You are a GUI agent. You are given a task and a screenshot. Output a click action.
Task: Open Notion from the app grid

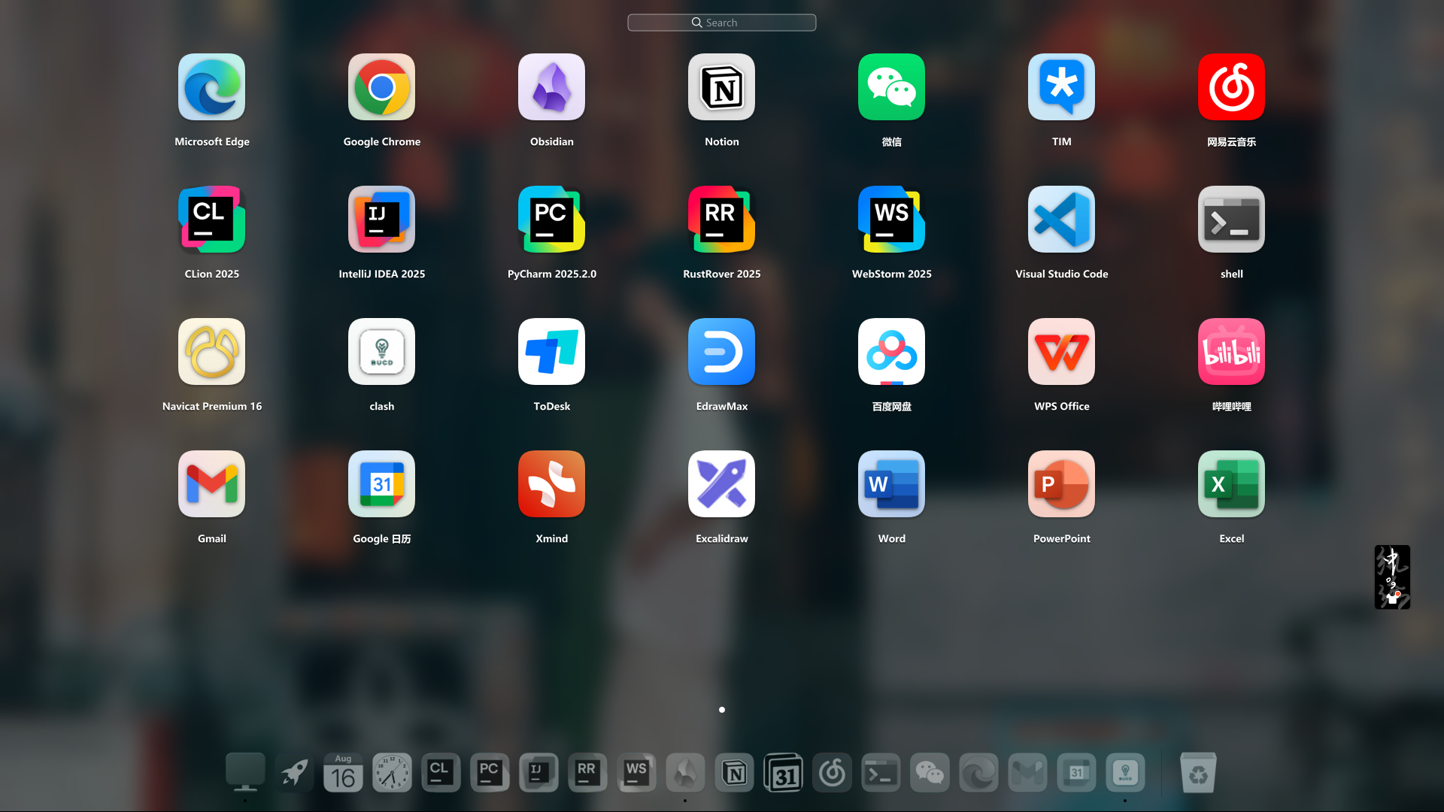(x=721, y=87)
